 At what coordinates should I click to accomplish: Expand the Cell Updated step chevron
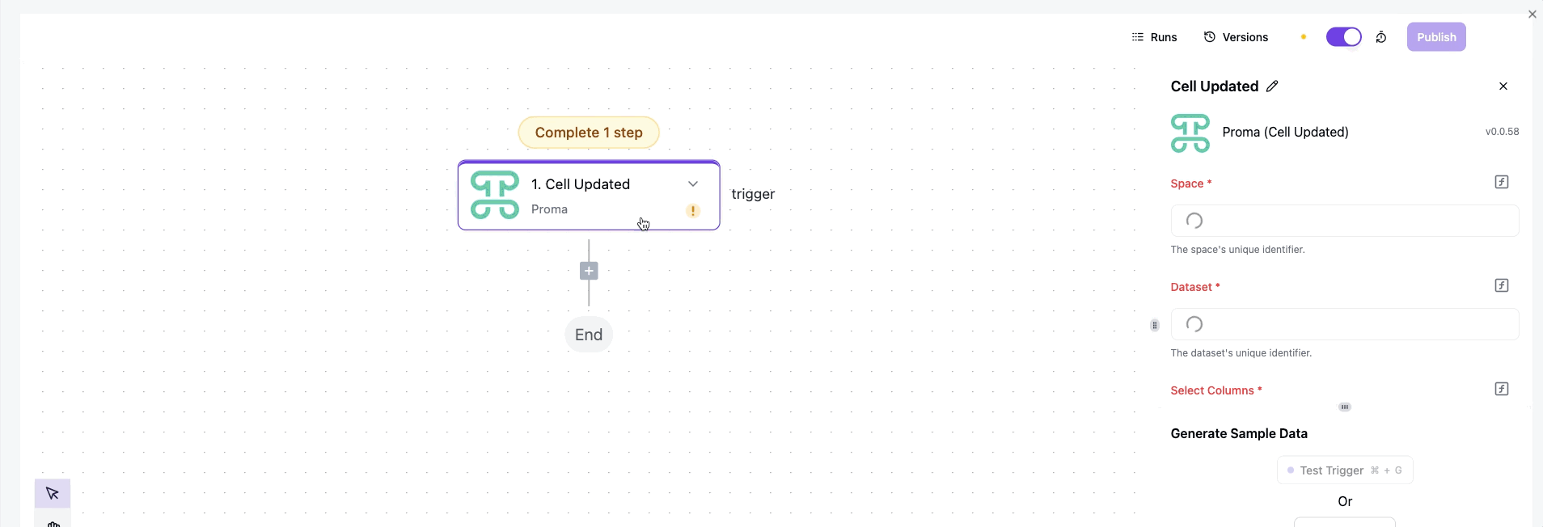(x=693, y=184)
